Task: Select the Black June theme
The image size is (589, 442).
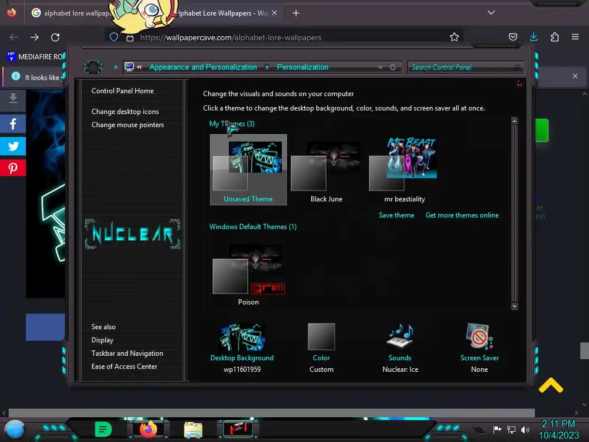Action: pos(326,170)
